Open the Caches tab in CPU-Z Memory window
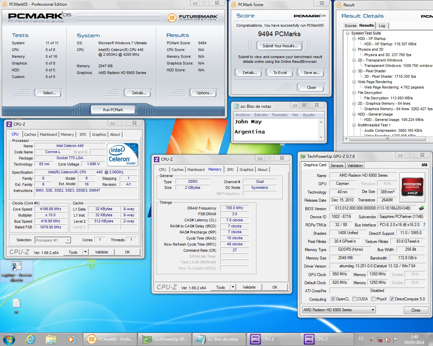 [178, 170]
